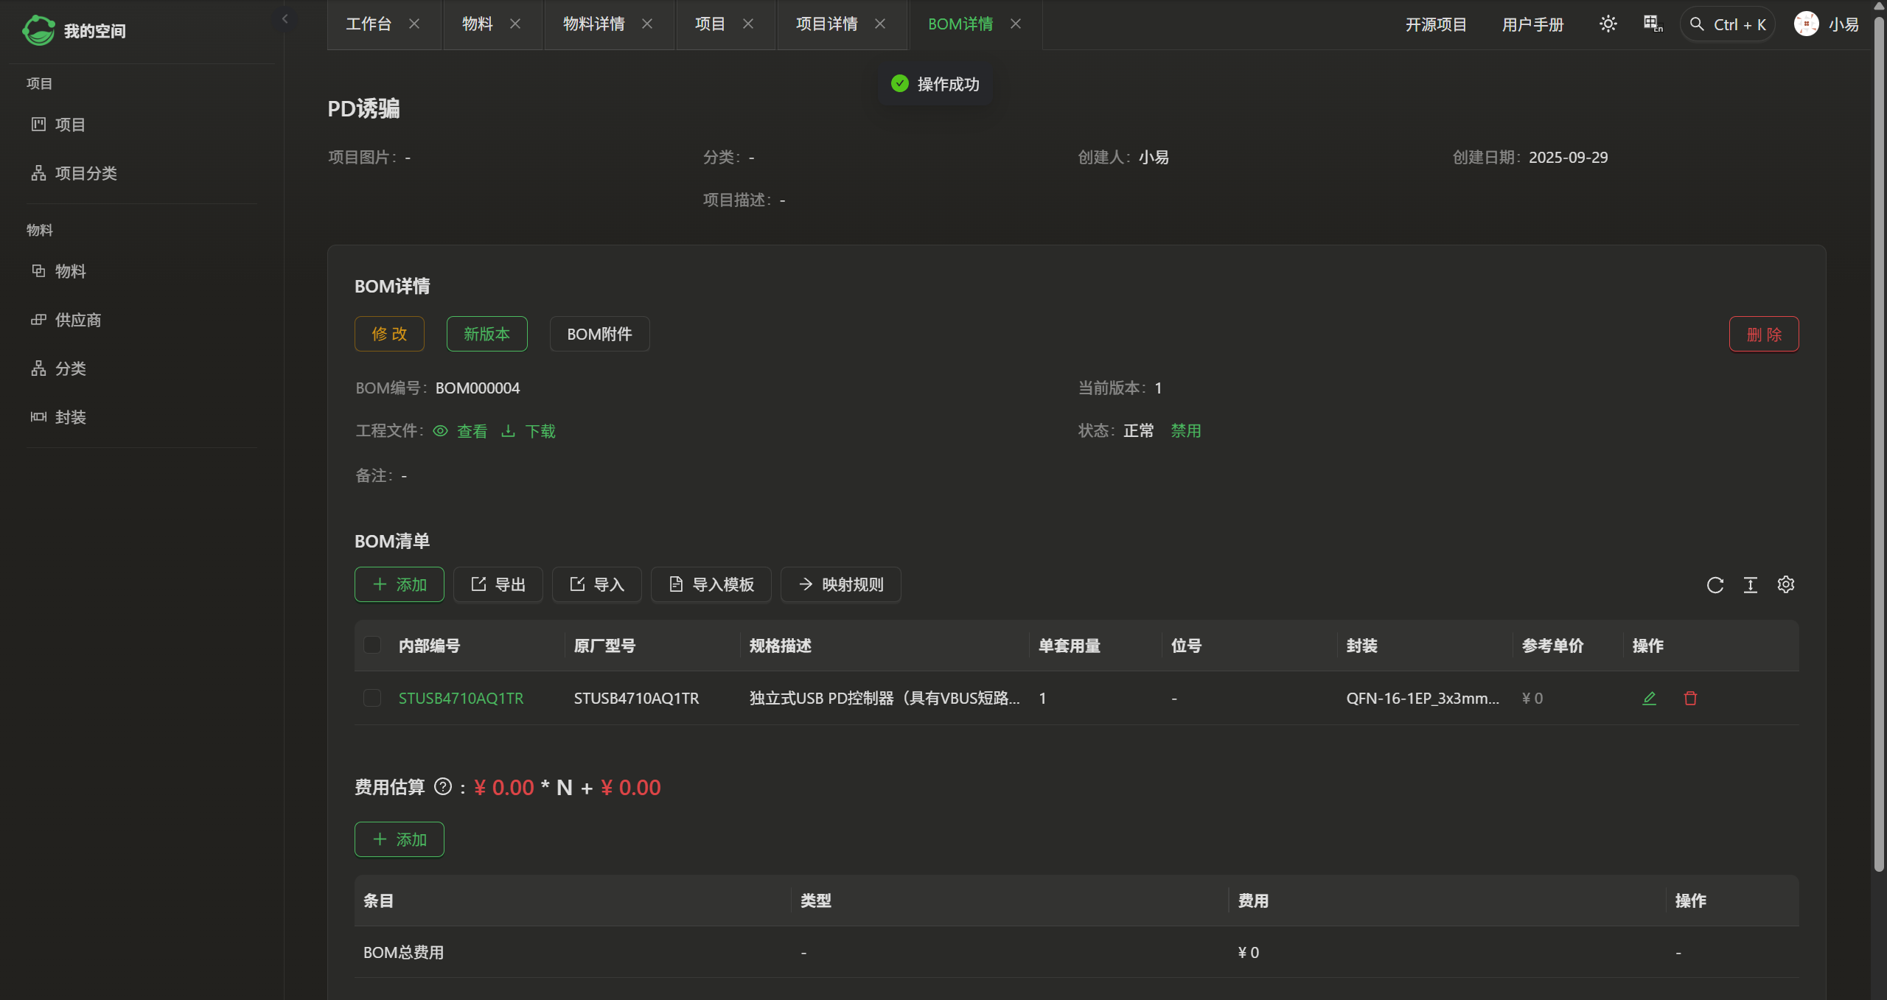Image resolution: width=1887 pixels, height=1000 pixels.
Task: Delete STUSB4710AQ1TR row with trash icon
Action: coord(1690,699)
